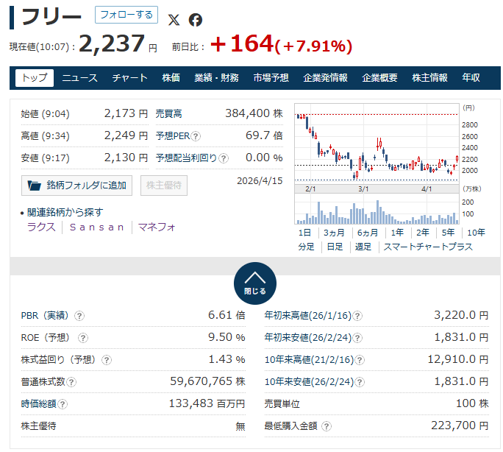The width and height of the screenshot is (503, 452).
Task: Open スマートチャートプラス link
Action: [x=428, y=247]
